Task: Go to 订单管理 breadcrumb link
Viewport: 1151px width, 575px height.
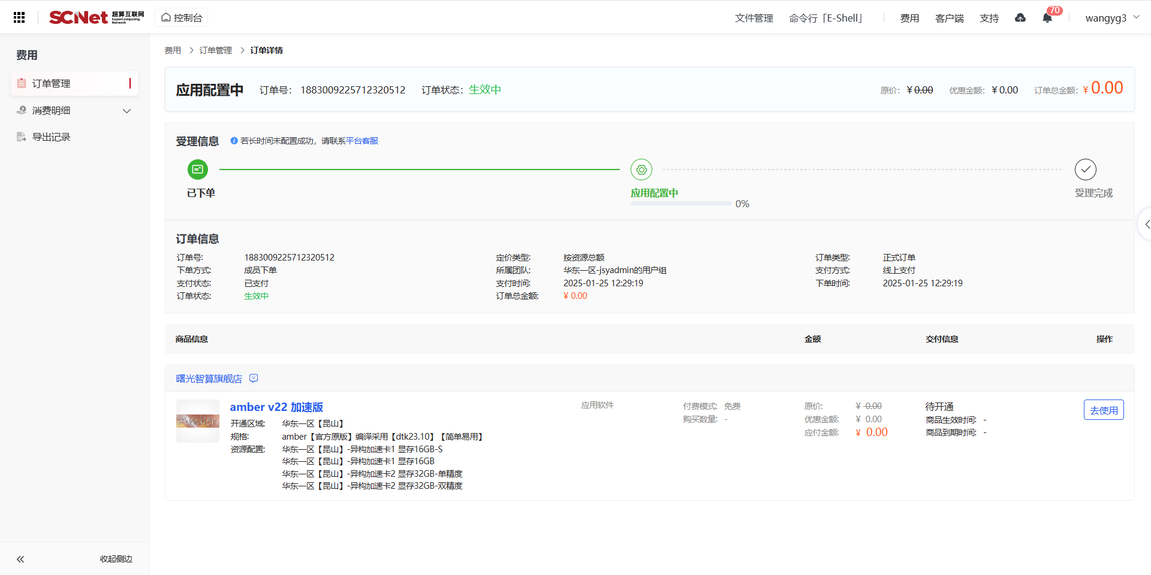Action: click(216, 50)
